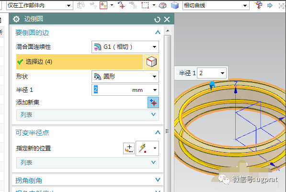This screenshot has height=192, width=286.
Task: Open the 混合面连续性 G1（相切）dropdown
Action: (125, 47)
